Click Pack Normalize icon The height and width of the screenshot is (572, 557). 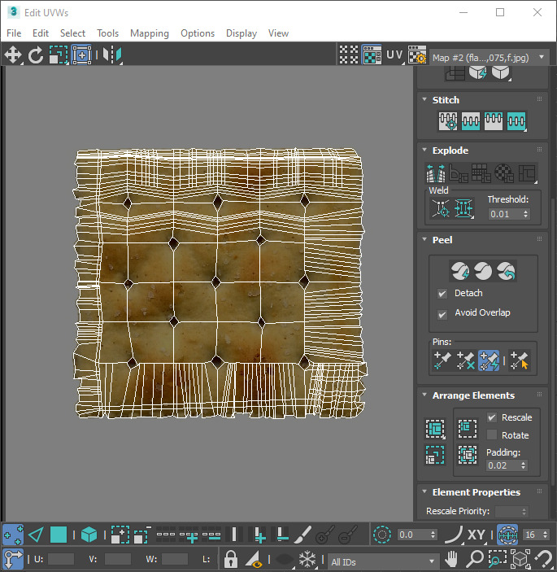pos(468,456)
